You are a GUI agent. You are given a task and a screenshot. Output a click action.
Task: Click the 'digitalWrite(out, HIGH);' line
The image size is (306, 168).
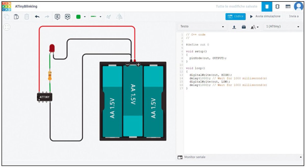click(210, 75)
